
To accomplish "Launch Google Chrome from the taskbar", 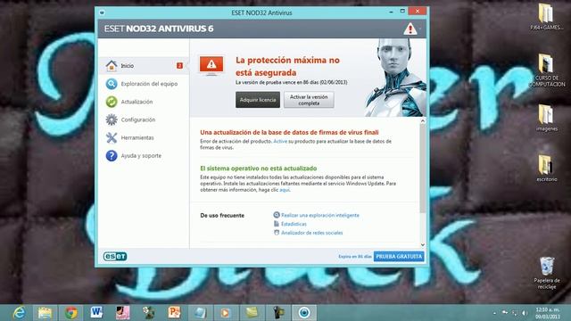I will (71, 313).
